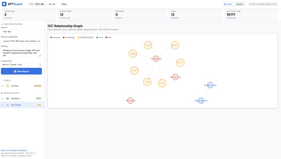This screenshot has height=159, width=281.
Task: Switch to the Run Live tab
Action: point(228,4)
